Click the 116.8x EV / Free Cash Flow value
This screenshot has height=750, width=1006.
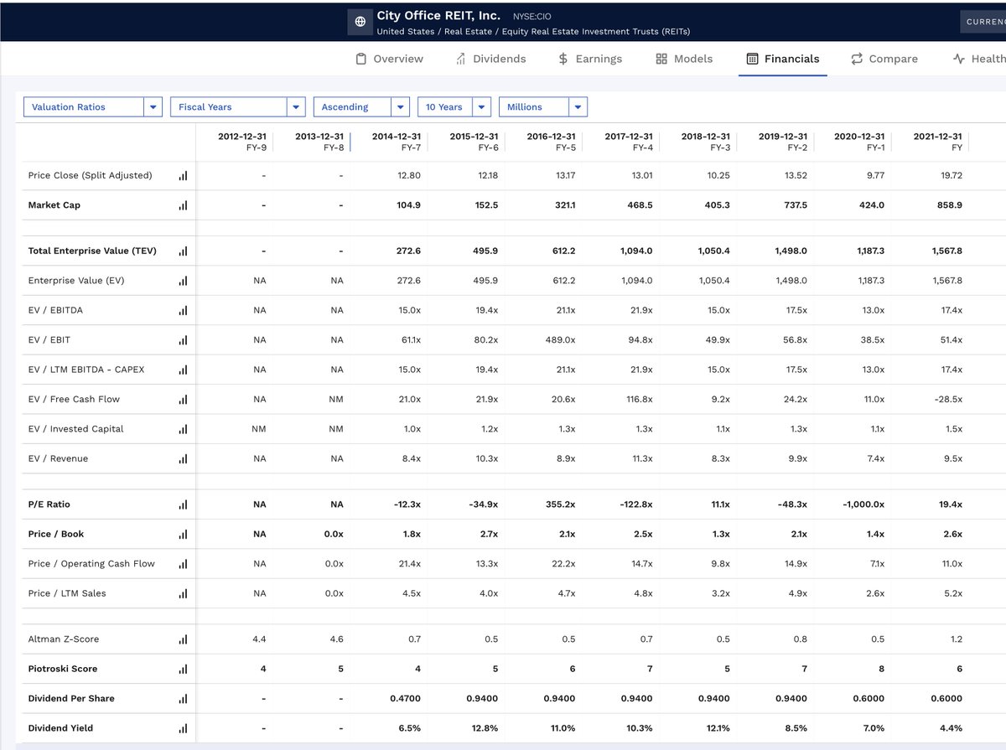click(x=638, y=400)
